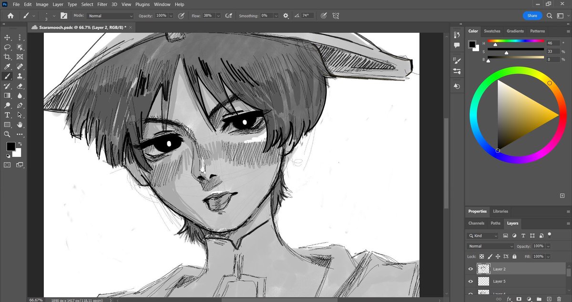Open the Layer menu
Image resolution: width=572 pixels, height=302 pixels.
pyautogui.click(x=58, y=4)
